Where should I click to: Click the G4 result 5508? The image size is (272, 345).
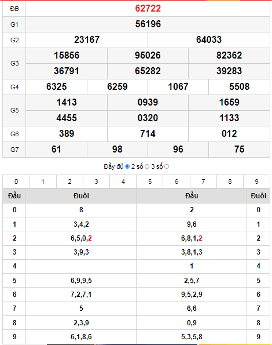[239, 87]
